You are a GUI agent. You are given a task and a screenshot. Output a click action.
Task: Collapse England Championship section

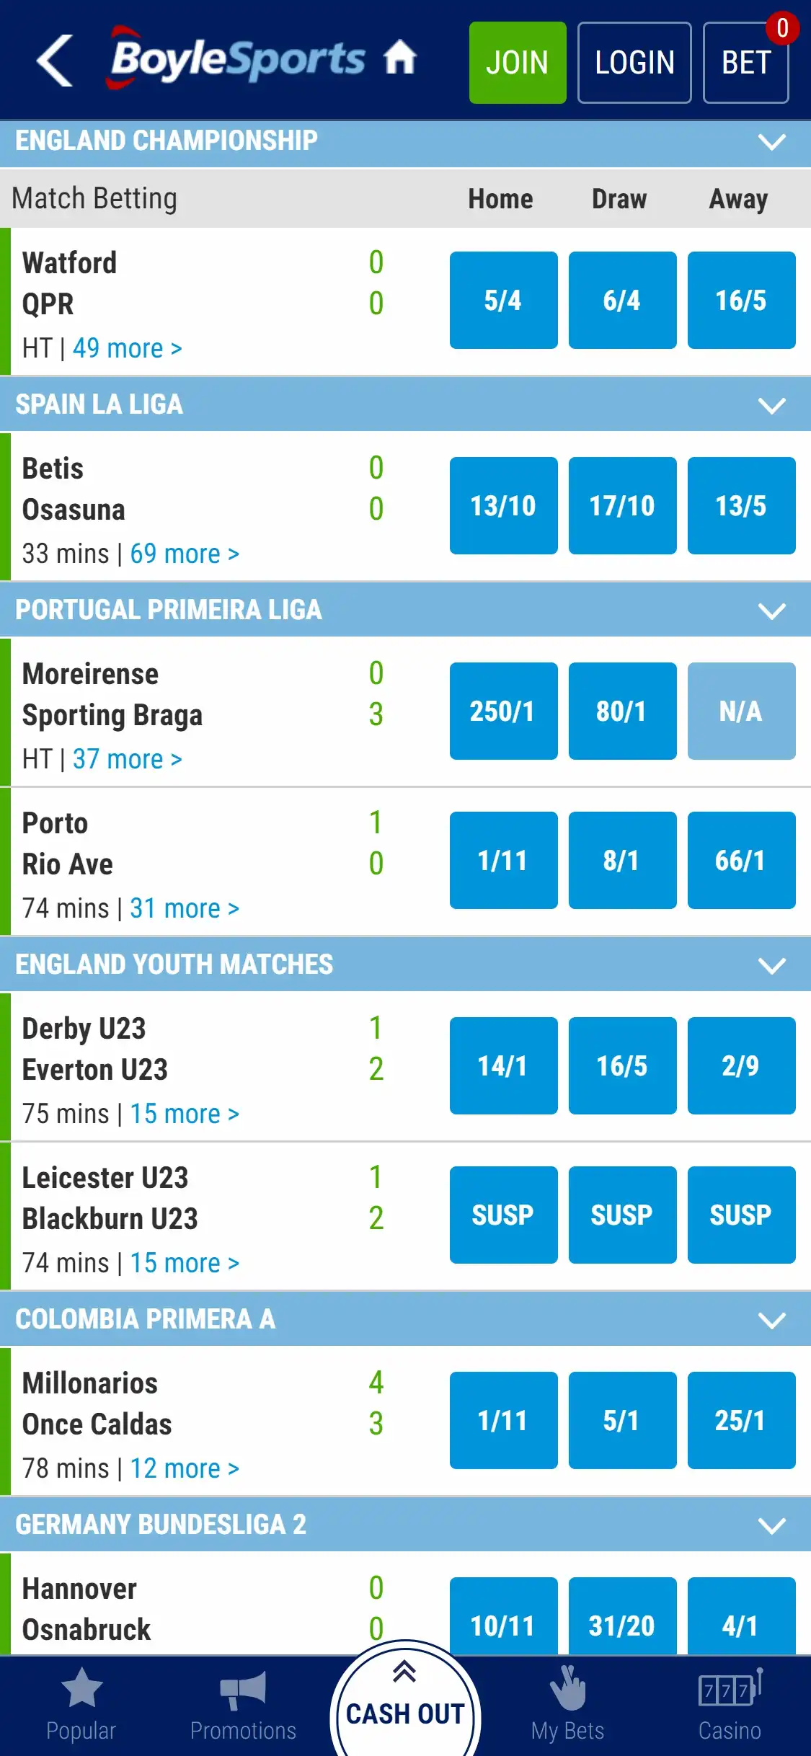pyautogui.click(x=771, y=141)
